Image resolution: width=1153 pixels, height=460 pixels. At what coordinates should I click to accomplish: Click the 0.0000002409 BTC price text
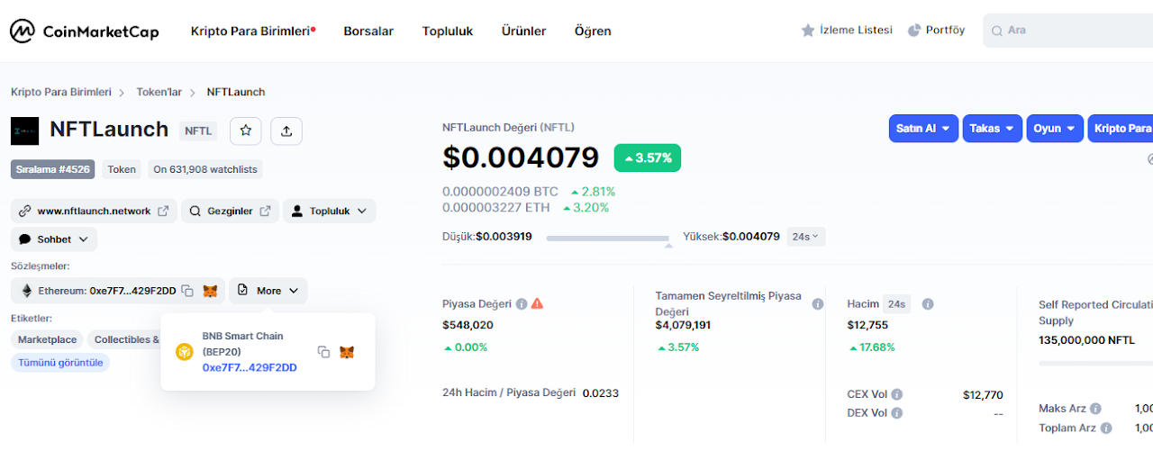pyautogui.click(x=500, y=192)
